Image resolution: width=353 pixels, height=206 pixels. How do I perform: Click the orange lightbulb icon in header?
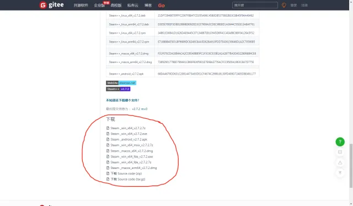click(284, 5)
